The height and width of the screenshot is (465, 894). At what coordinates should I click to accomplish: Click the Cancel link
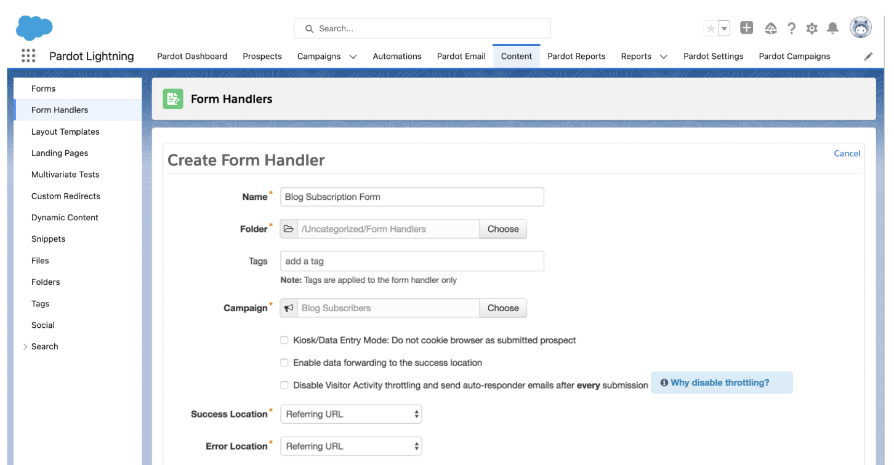(x=847, y=153)
